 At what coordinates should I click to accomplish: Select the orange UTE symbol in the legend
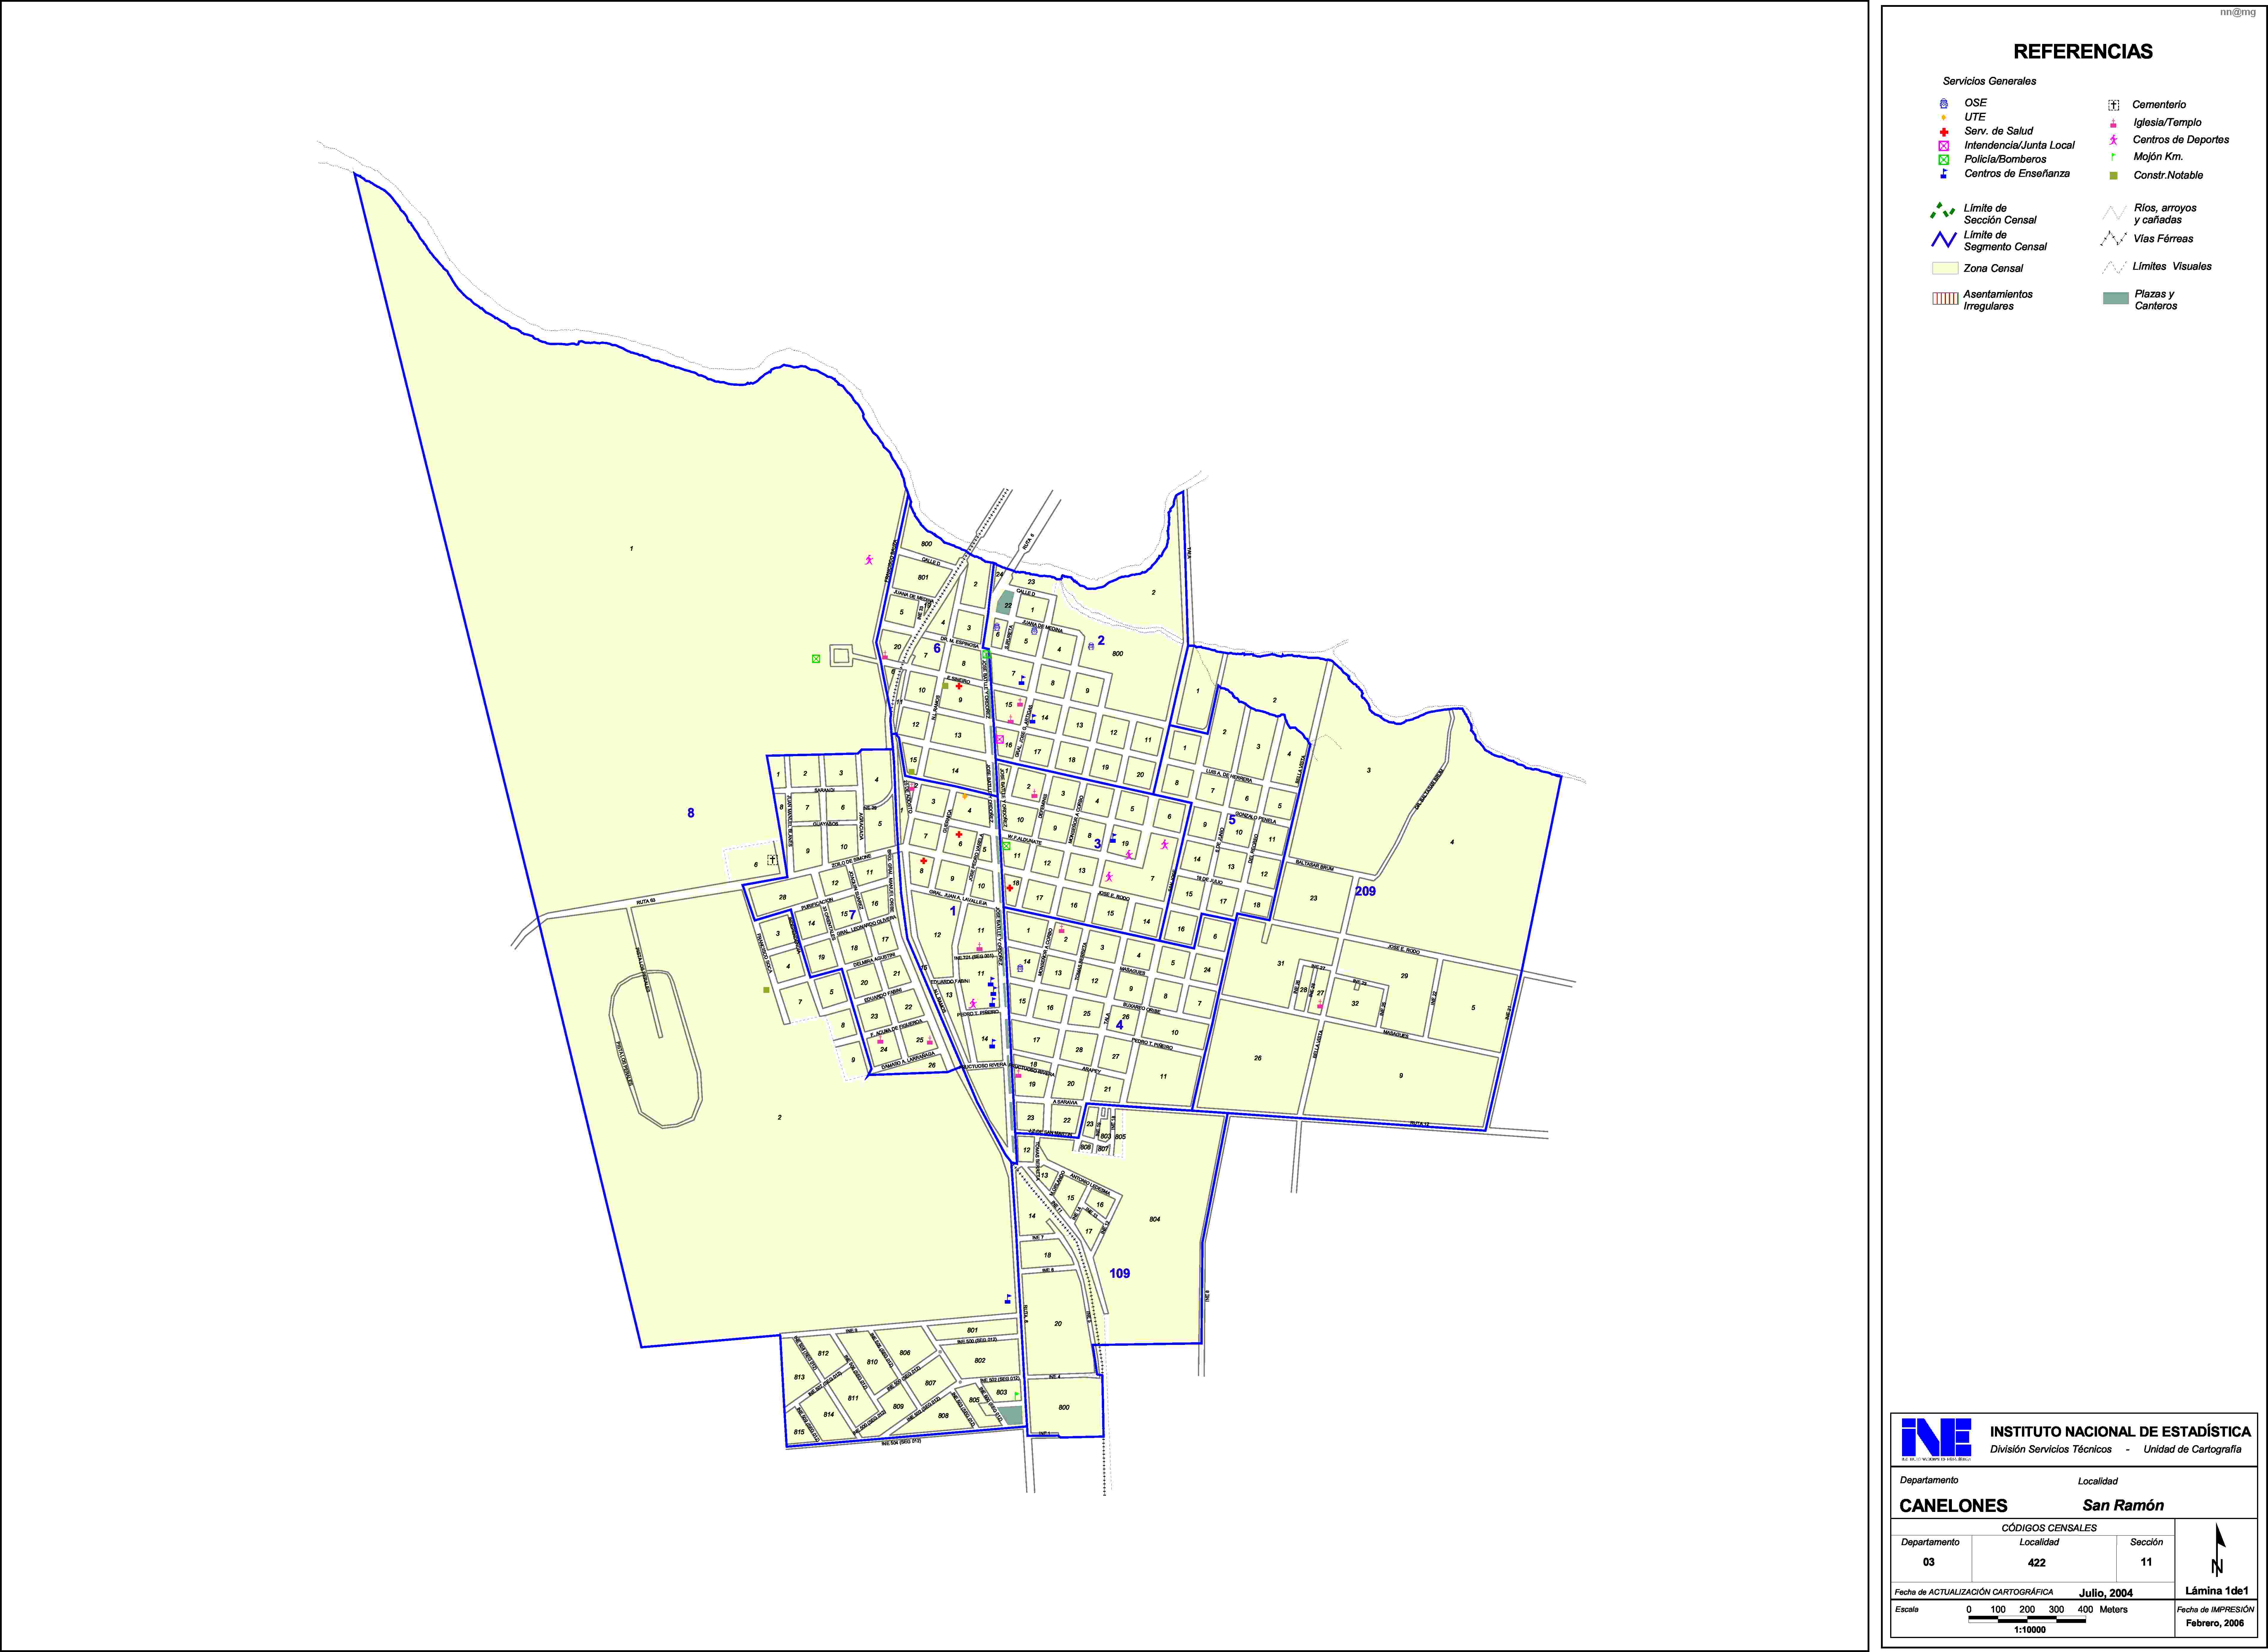[1944, 117]
